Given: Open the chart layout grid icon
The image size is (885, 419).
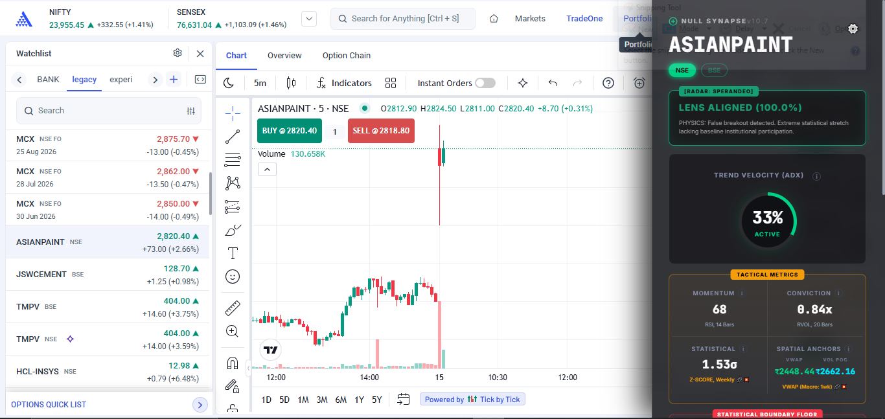Looking at the screenshot, I should click(391, 83).
